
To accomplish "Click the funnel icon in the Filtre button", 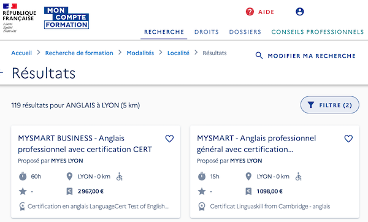I will pyautogui.click(x=311, y=105).
